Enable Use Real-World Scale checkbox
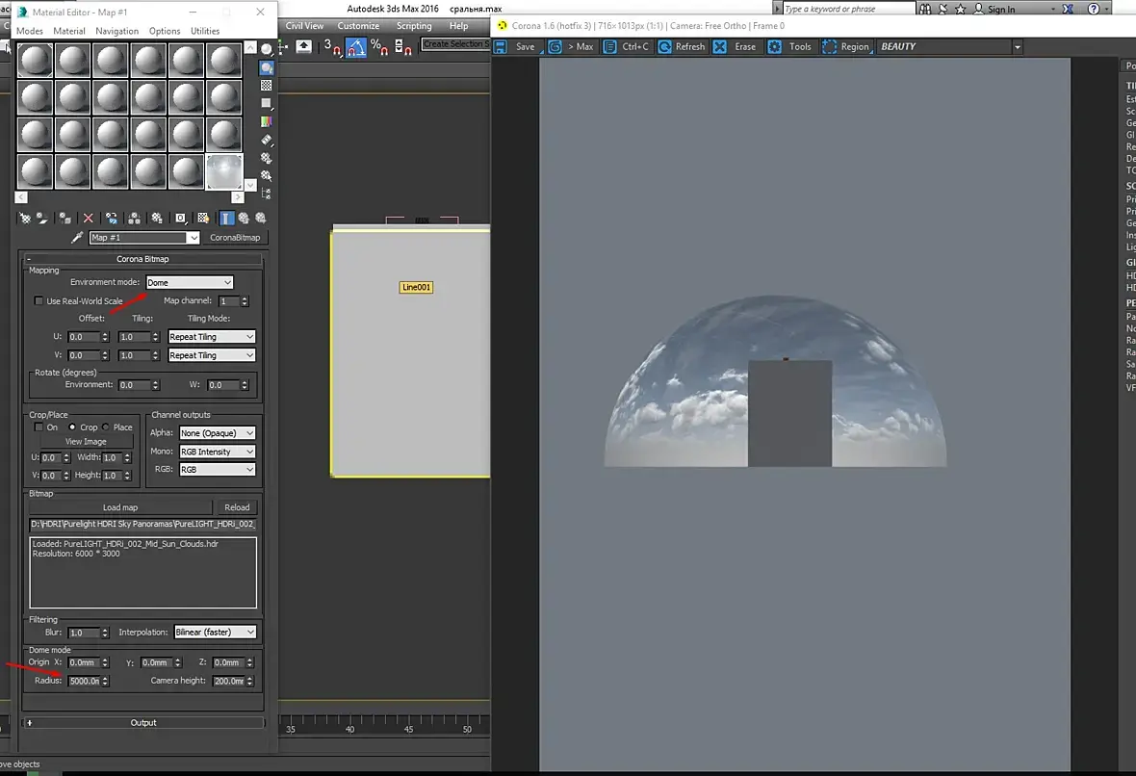 pos(39,301)
